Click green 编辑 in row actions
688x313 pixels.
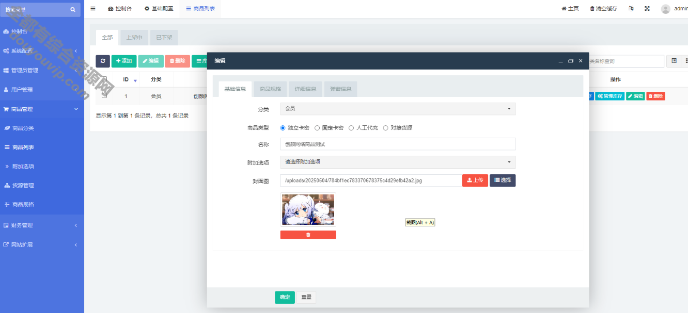tap(635, 96)
